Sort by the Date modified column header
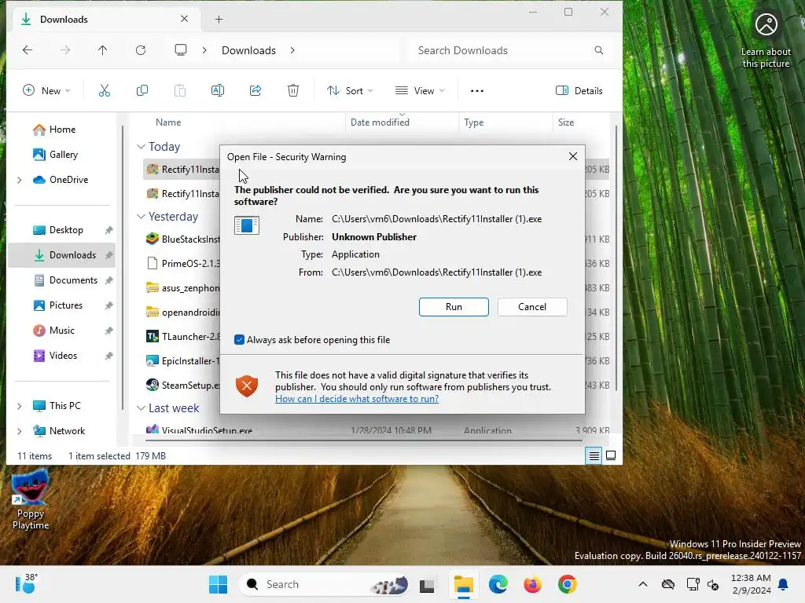Viewport: 805px width, 603px height. coord(380,122)
